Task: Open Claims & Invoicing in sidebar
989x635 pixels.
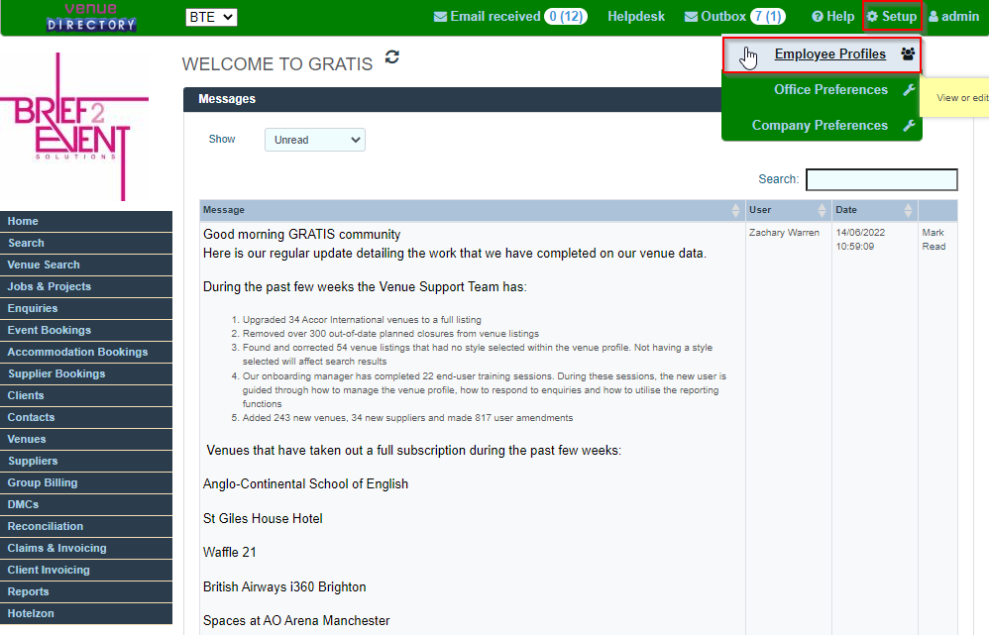Action: click(86, 548)
